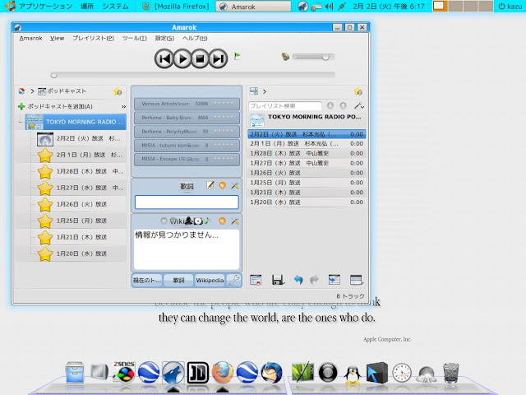Click the empty lyrics text box
The width and height of the screenshot is (526, 395).
click(187, 202)
